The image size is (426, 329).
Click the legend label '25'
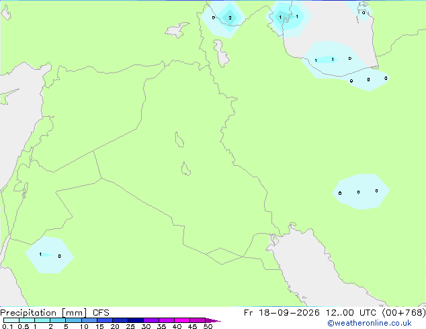[130, 326]
